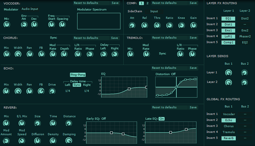This screenshot has height=146, width=255.
Task: Adjust Chorus Mod Depth knob
Action: click(x=64, y=54)
